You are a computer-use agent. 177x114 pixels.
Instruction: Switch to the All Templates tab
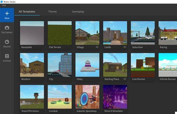tap(27, 11)
